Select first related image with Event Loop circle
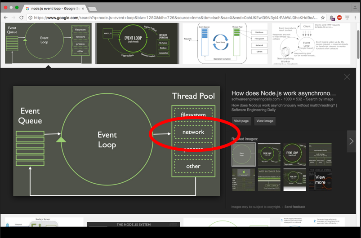Image resolution: width=361 pixels, height=238 pixels. click(244, 154)
